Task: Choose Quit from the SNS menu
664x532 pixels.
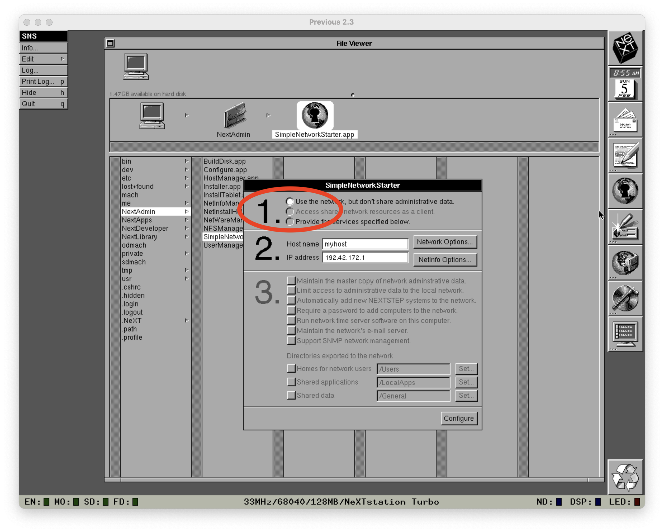Action: click(43, 104)
